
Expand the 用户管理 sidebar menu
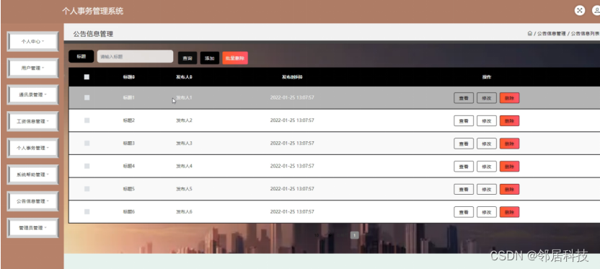click(33, 68)
